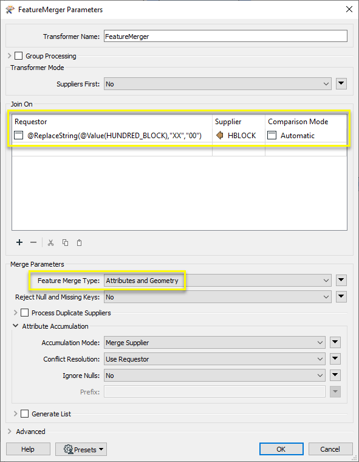The width and height of the screenshot is (359, 462).
Task: Check Process Duplicate Suppliers
Action: (25, 313)
